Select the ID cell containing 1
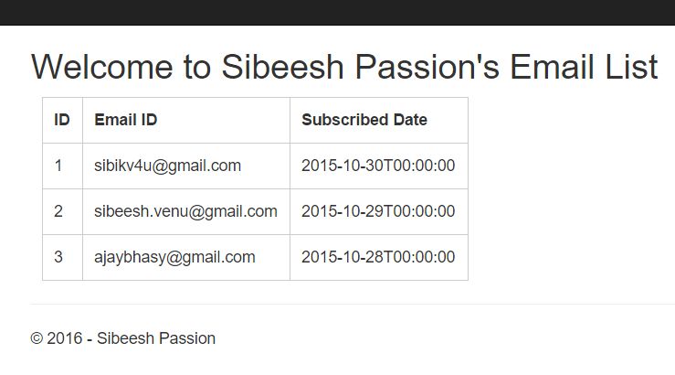The image size is (675, 375). (x=58, y=166)
